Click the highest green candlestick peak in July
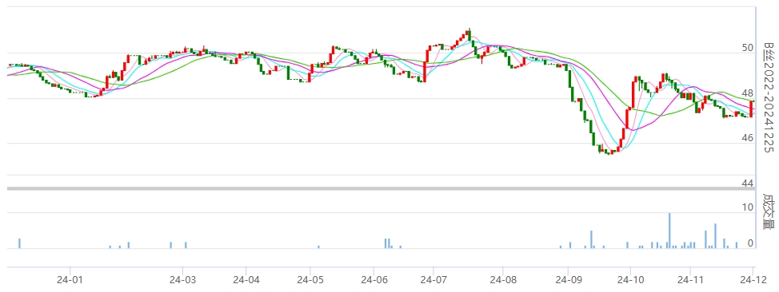The width and height of the screenshot is (779, 292). [469, 34]
